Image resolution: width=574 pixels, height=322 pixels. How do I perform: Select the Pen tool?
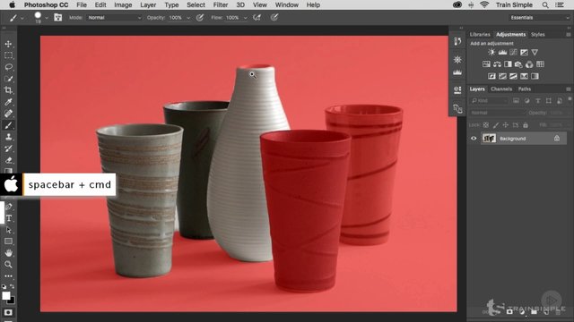[8, 207]
